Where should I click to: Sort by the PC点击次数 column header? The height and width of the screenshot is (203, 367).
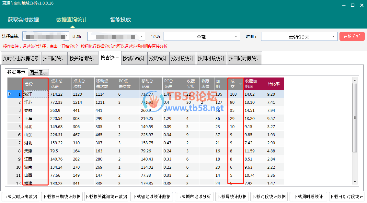click(128, 84)
